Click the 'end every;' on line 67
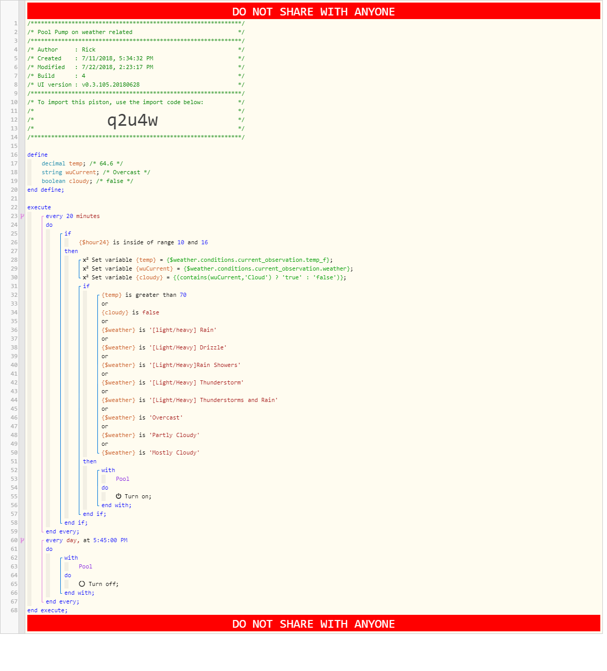Viewport: 607px width, 671px height. pyautogui.click(x=62, y=601)
